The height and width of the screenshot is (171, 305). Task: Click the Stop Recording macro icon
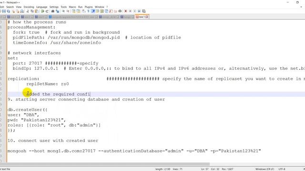point(130,11)
